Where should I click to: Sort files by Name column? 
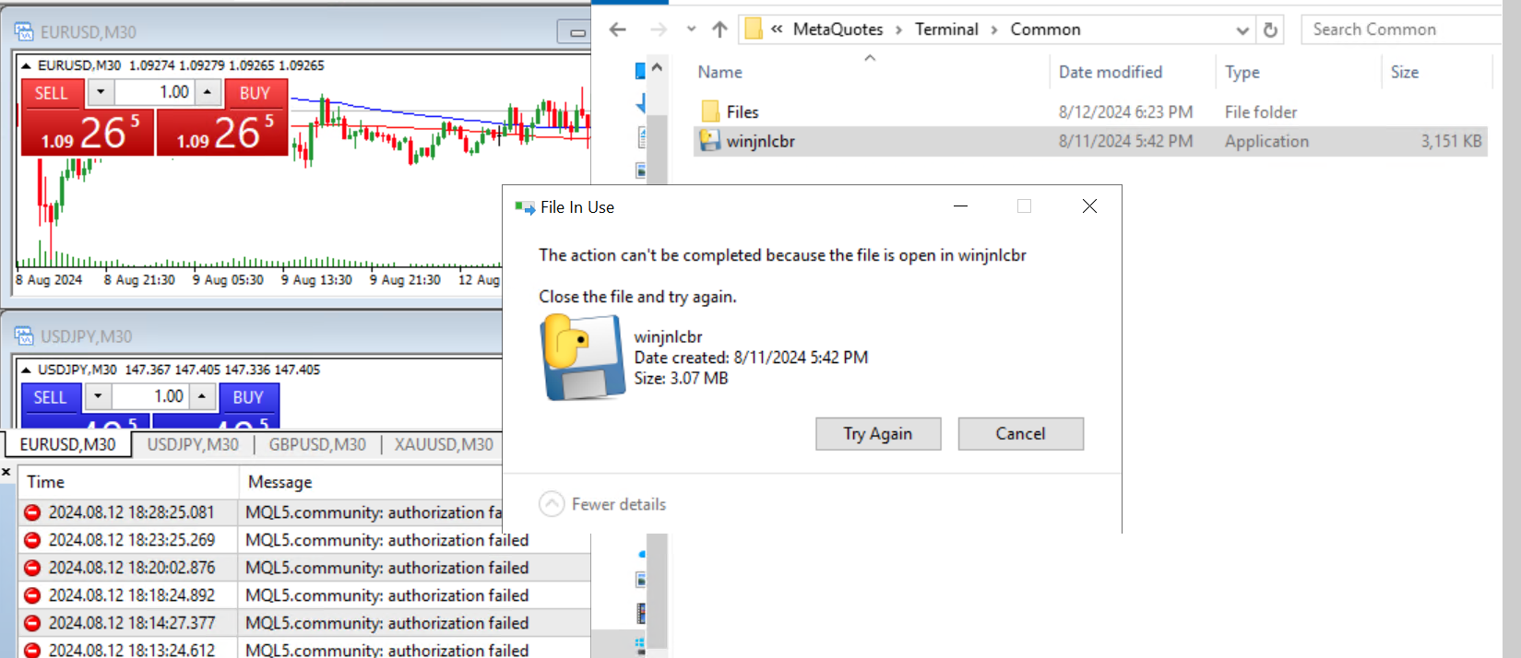pyautogui.click(x=719, y=72)
